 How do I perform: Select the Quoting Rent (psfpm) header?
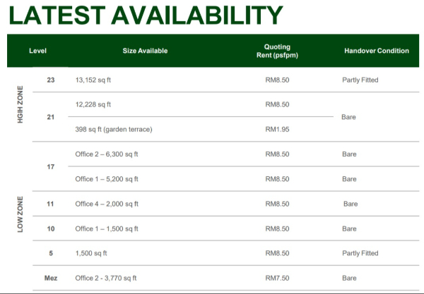tap(277, 51)
